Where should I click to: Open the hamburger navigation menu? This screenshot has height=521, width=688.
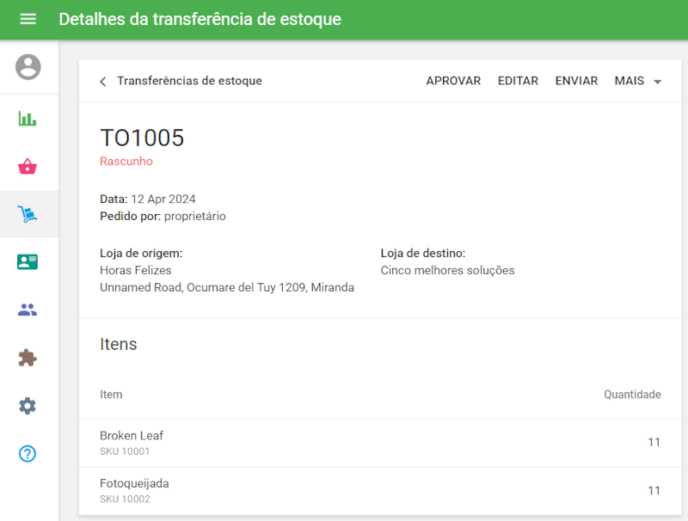pos(28,19)
